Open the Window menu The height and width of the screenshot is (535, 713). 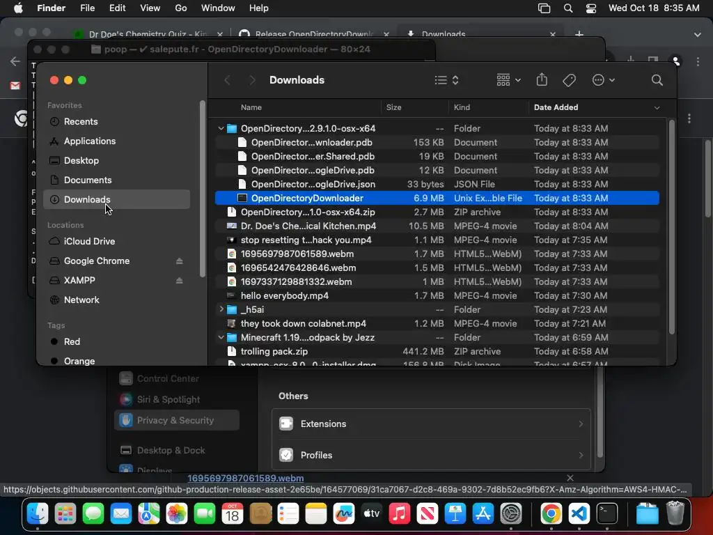click(x=218, y=8)
